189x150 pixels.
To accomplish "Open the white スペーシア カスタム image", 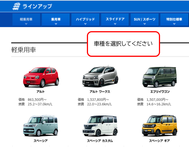I will 100,126.
